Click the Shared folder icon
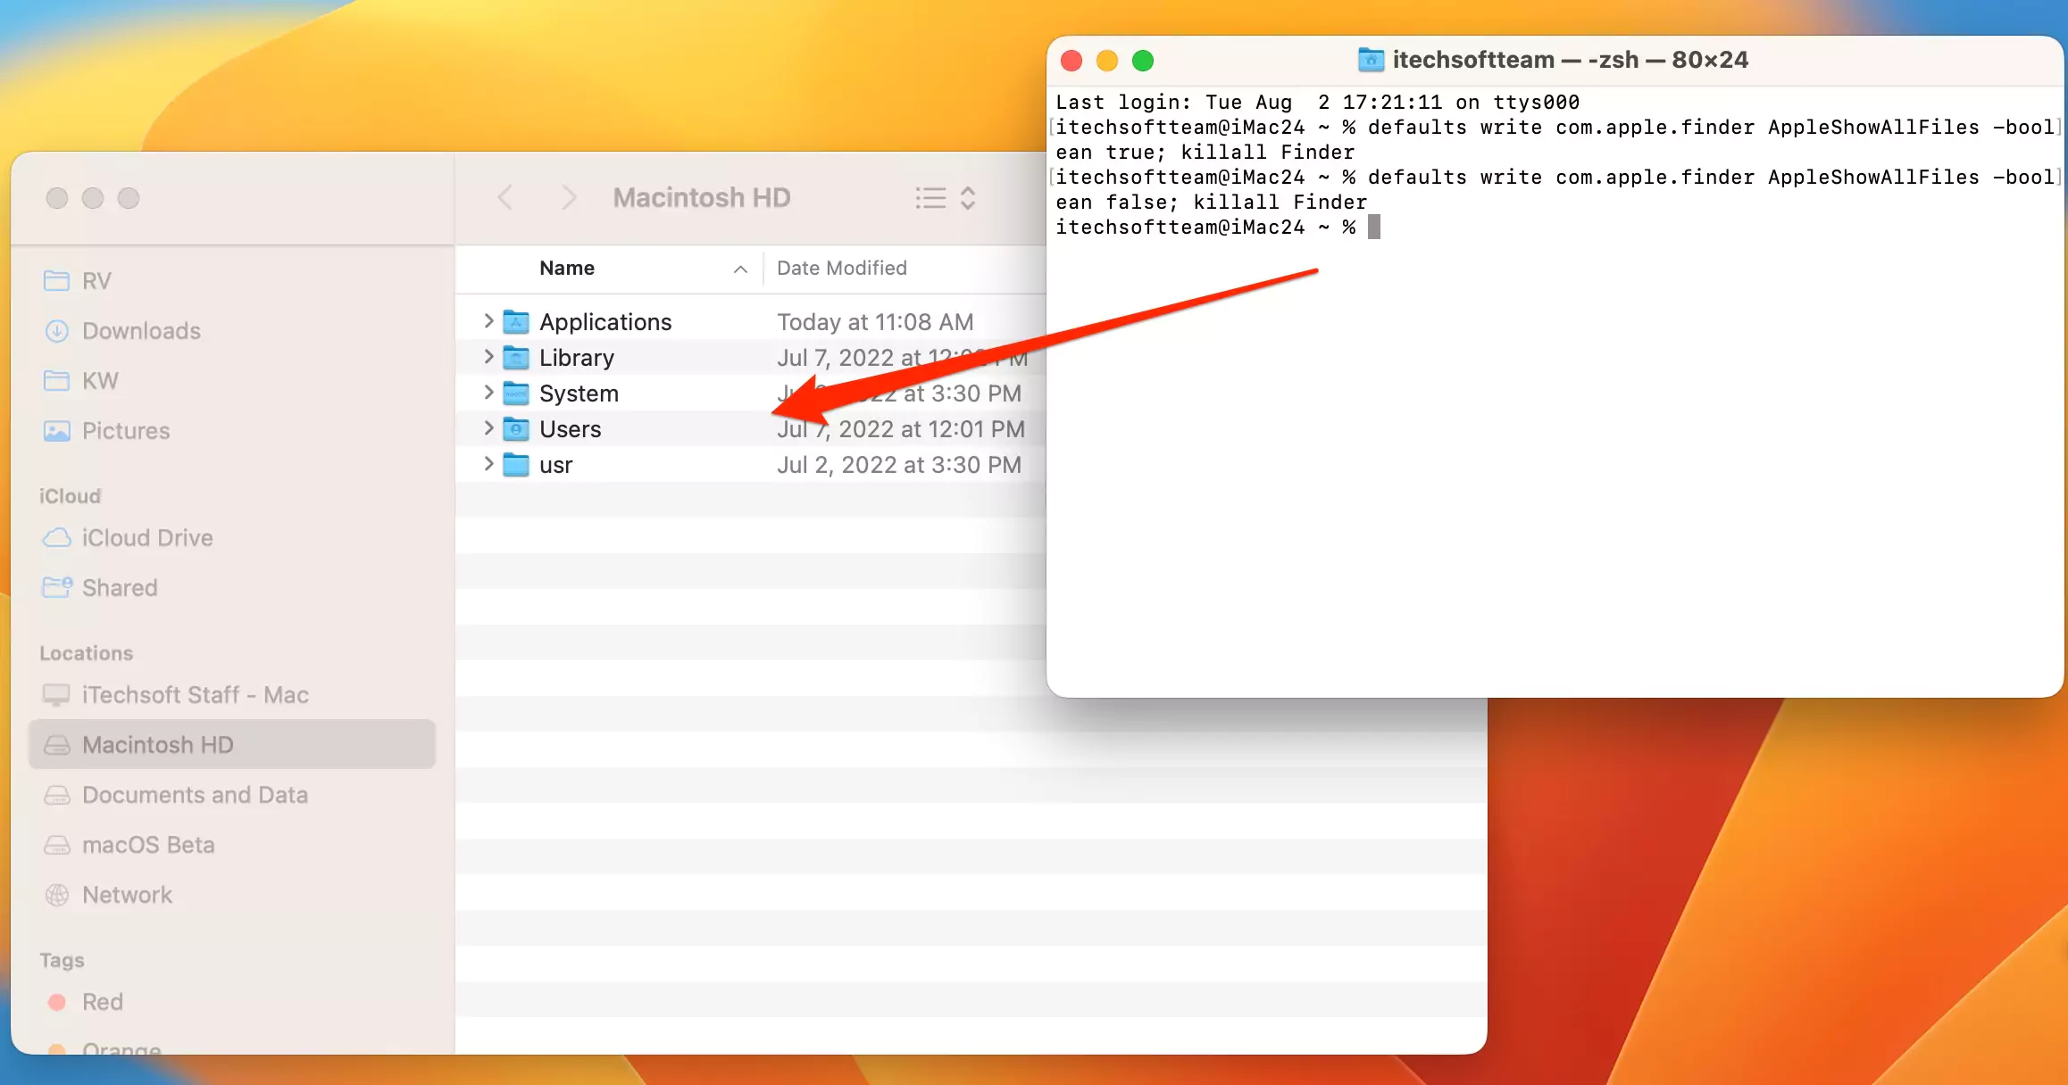Image resolution: width=2068 pixels, height=1085 pixels. click(57, 587)
